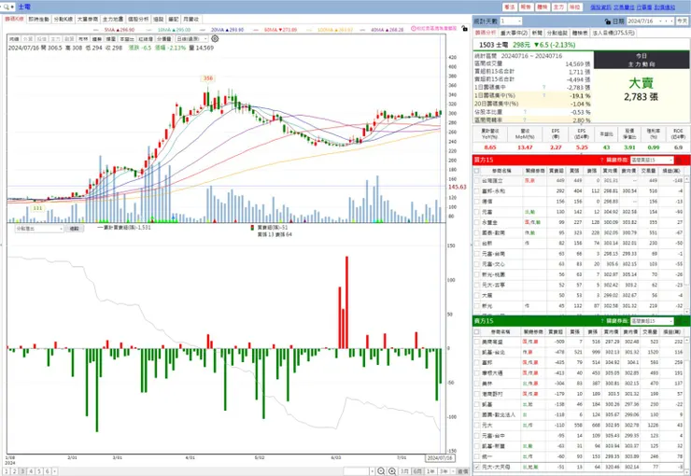Click the 60MA legend color line
The image size is (691, 476).
pos(257,30)
